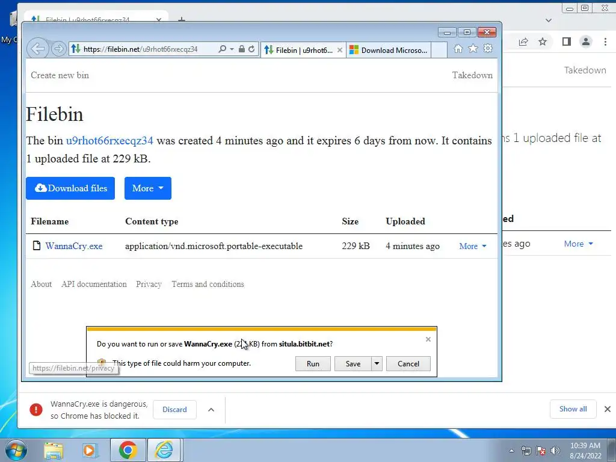Open IE Tools gear icon

[x=488, y=48]
